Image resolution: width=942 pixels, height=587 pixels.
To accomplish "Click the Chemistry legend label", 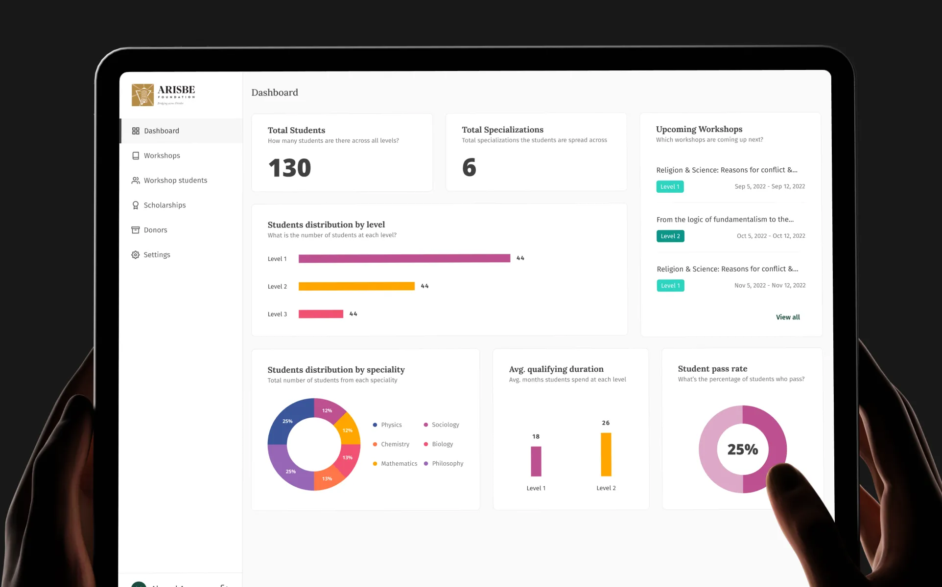I will [x=395, y=444].
